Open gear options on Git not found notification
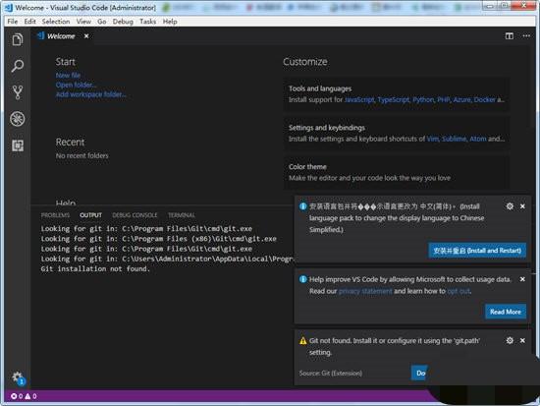Viewport: 540px width, 406px height. coord(510,340)
